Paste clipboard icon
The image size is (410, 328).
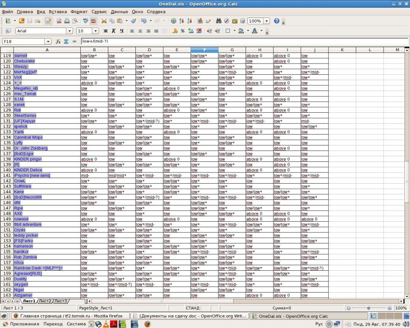(x=120, y=21)
